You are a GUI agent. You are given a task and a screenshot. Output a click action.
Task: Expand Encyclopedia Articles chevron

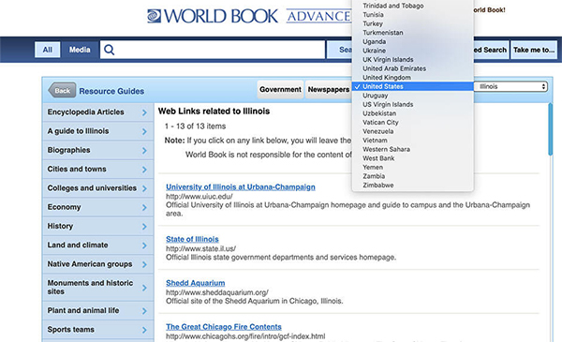point(144,112)
